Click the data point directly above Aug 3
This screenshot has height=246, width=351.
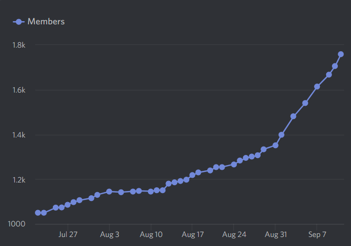pos(109,192)
